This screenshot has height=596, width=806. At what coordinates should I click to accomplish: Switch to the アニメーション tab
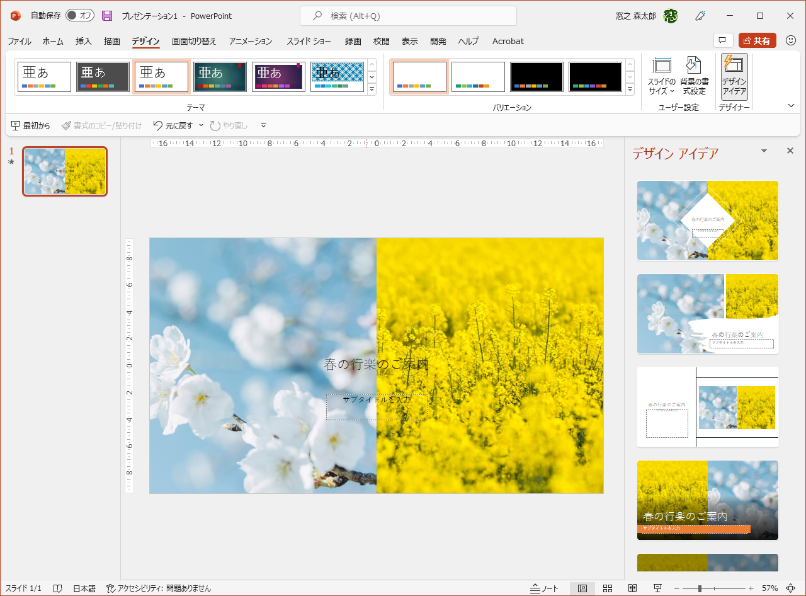coord(251,41)
